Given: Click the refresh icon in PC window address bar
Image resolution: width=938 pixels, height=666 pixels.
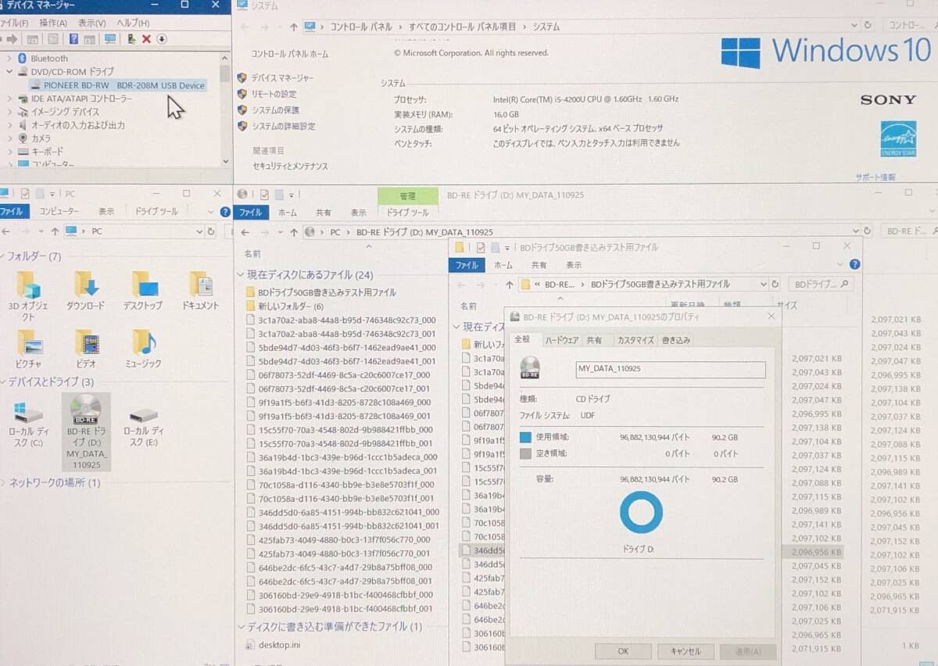Looking at the screenshot, I should [x=210, y=231].
